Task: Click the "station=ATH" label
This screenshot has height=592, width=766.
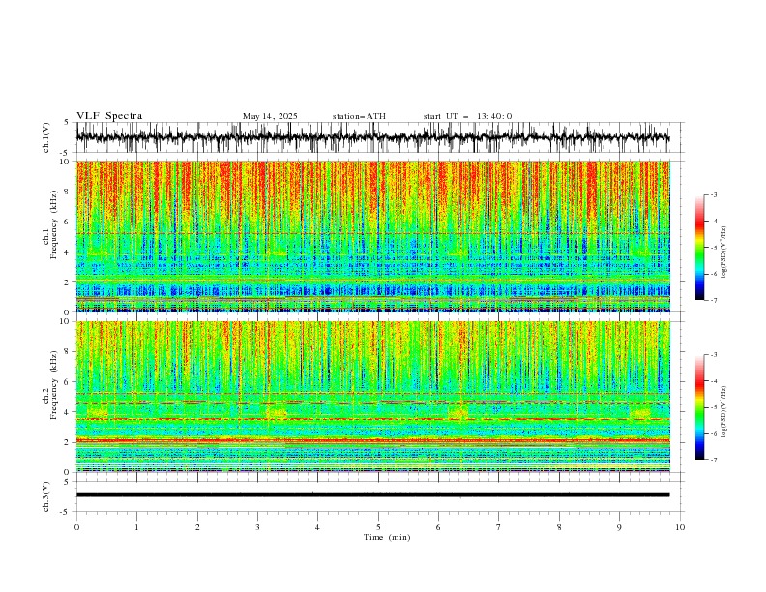Action: click(x=359, y=116)
